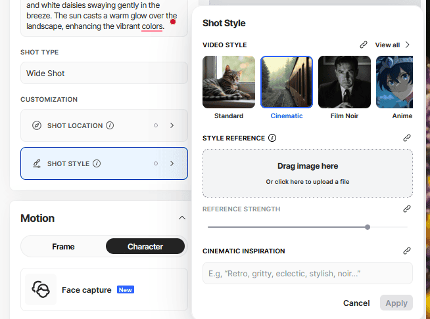Click link icon beside Video Style header
The height and width of the screenshot is (319, 430).
(x=364, y=45)
